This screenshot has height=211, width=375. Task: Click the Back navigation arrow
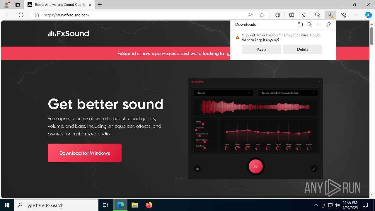tap(8, 15)
